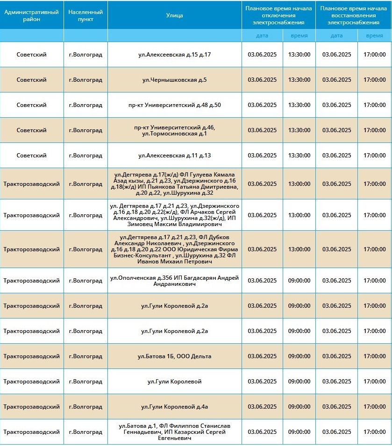Select '09:00:00' in the ФЛ Филиппов Станислав row
This screenshot has width=392, height=446.
pos(299,432)
